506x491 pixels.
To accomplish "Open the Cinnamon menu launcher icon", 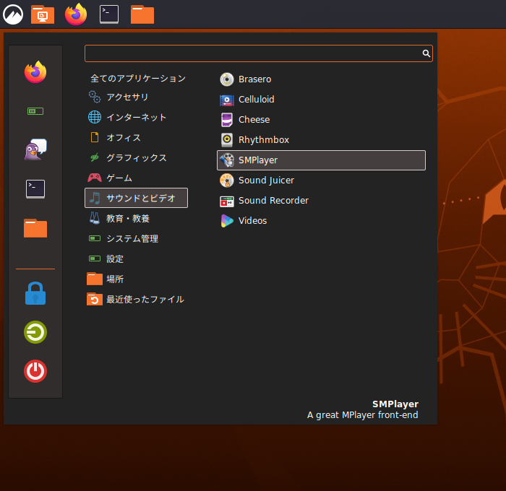I will (x=13, y=14).
